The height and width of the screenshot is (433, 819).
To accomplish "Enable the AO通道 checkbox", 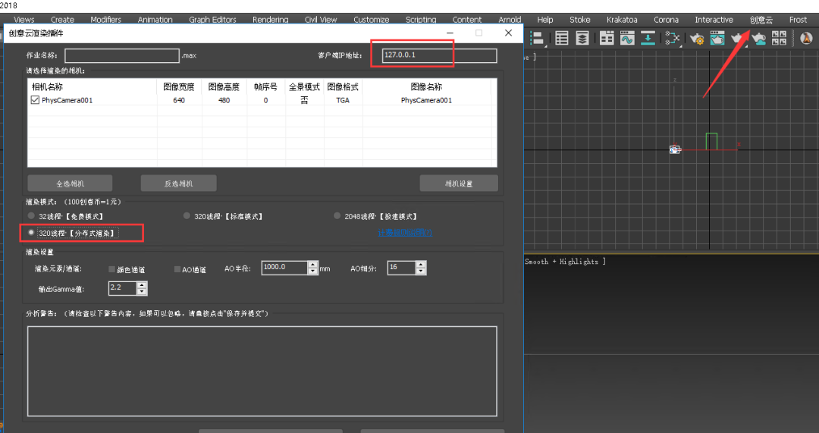I will click(x=177, y=269).
